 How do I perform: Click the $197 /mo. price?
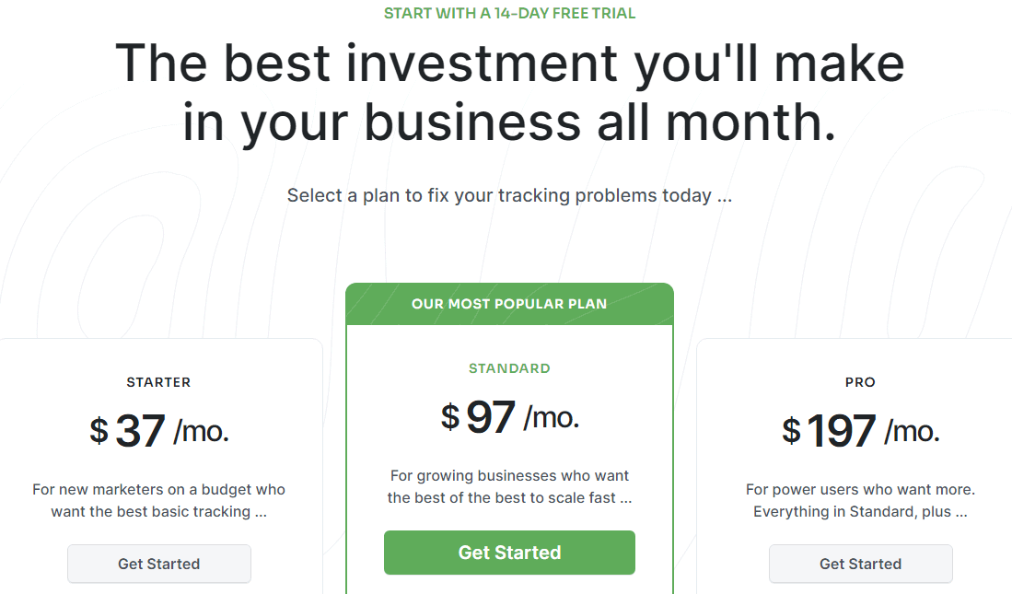point(860,431)
